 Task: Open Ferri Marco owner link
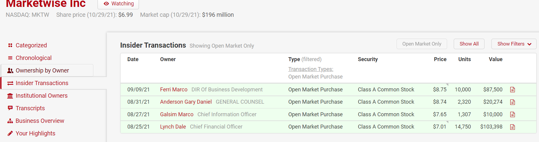[174, 90]
